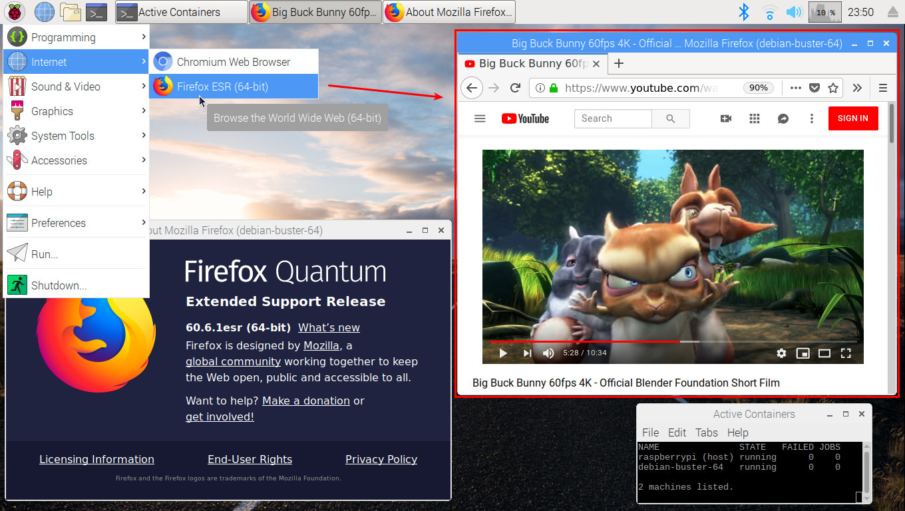This screenshot has height=511, width=905.
Task: Click the Bluetooth tray icon
Action: 745,11
